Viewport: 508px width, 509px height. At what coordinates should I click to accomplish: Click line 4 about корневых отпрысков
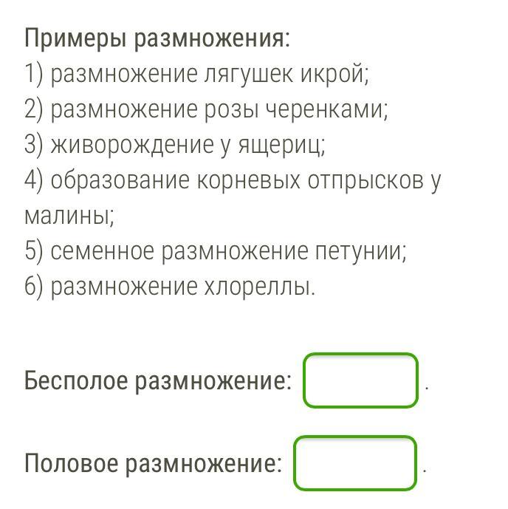[232, 180]
